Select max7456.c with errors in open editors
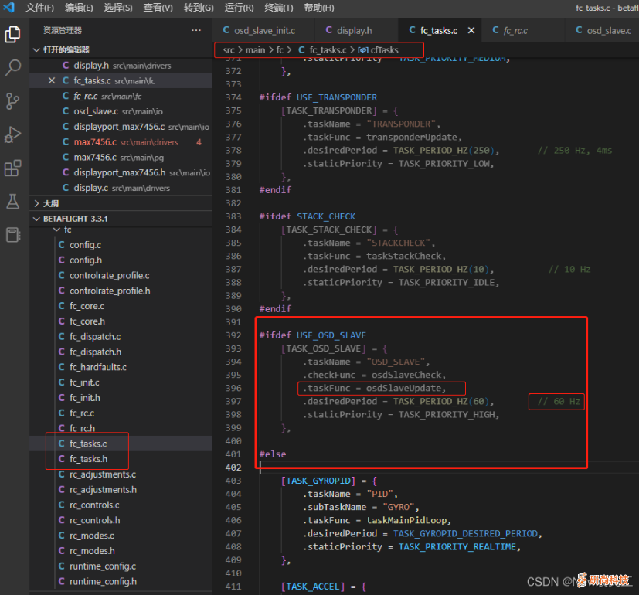Screen dimensions: 639x595 (95, 142)
